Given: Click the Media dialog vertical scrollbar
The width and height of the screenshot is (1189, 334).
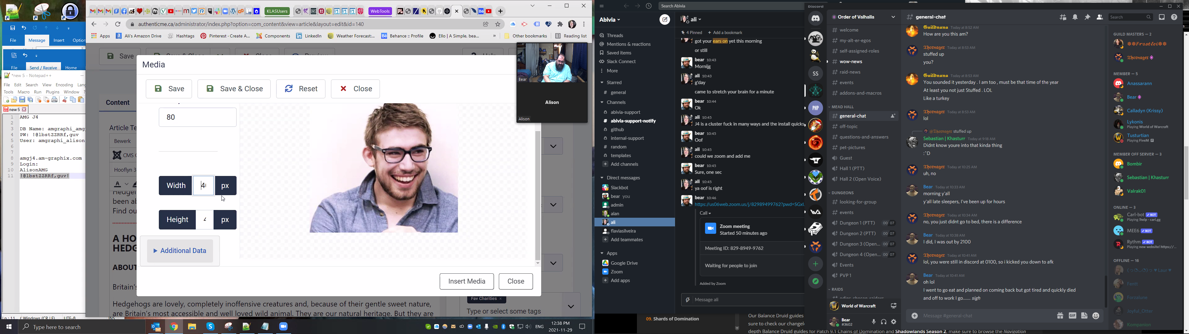Looking at the screenshot, I should click(x=538, y=195).
